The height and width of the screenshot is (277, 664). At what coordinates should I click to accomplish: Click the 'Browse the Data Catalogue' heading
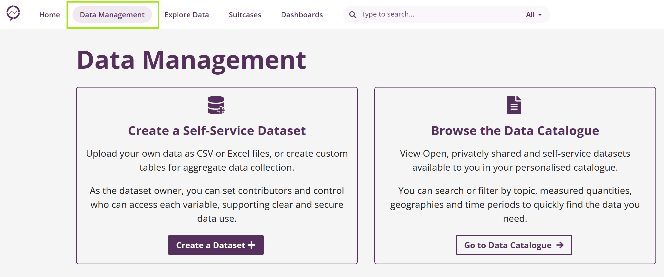(515, 131)
